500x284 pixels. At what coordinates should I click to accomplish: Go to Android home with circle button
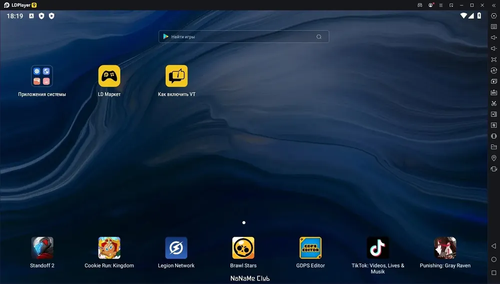tap(493, 260)
